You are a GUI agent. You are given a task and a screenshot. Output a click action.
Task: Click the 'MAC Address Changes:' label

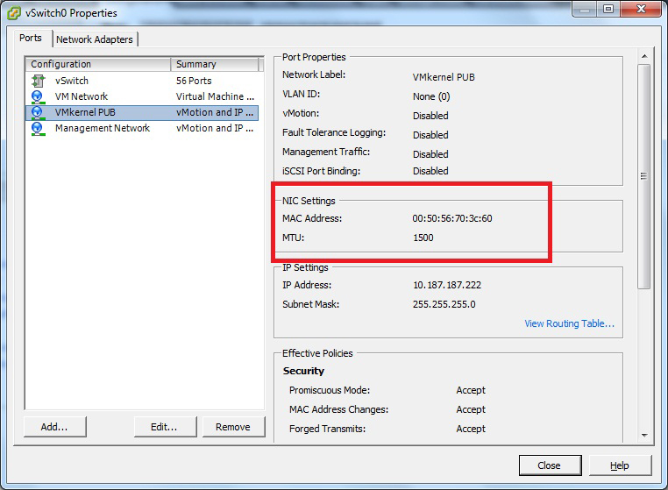pos(338,409)
